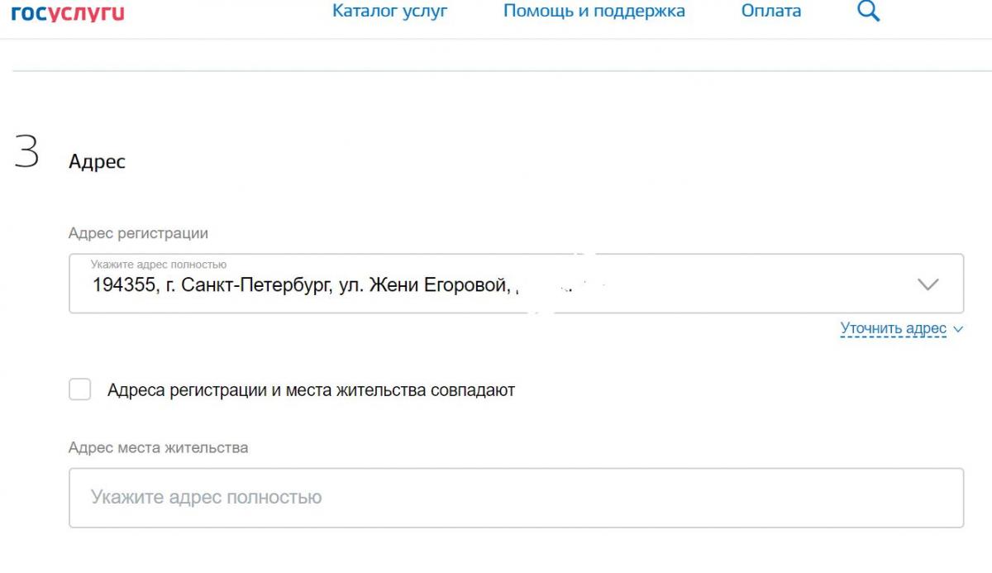Click label 'Адреса регистрации и места жительства совпадают'
The width and height of the screenshot is (992, 573).
pos(311,390)
